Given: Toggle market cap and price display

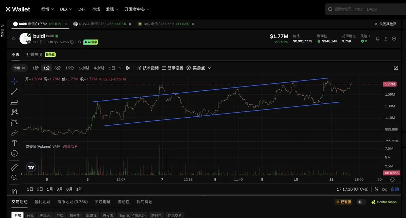Looking at the screenshot, I should pos(19,68).
